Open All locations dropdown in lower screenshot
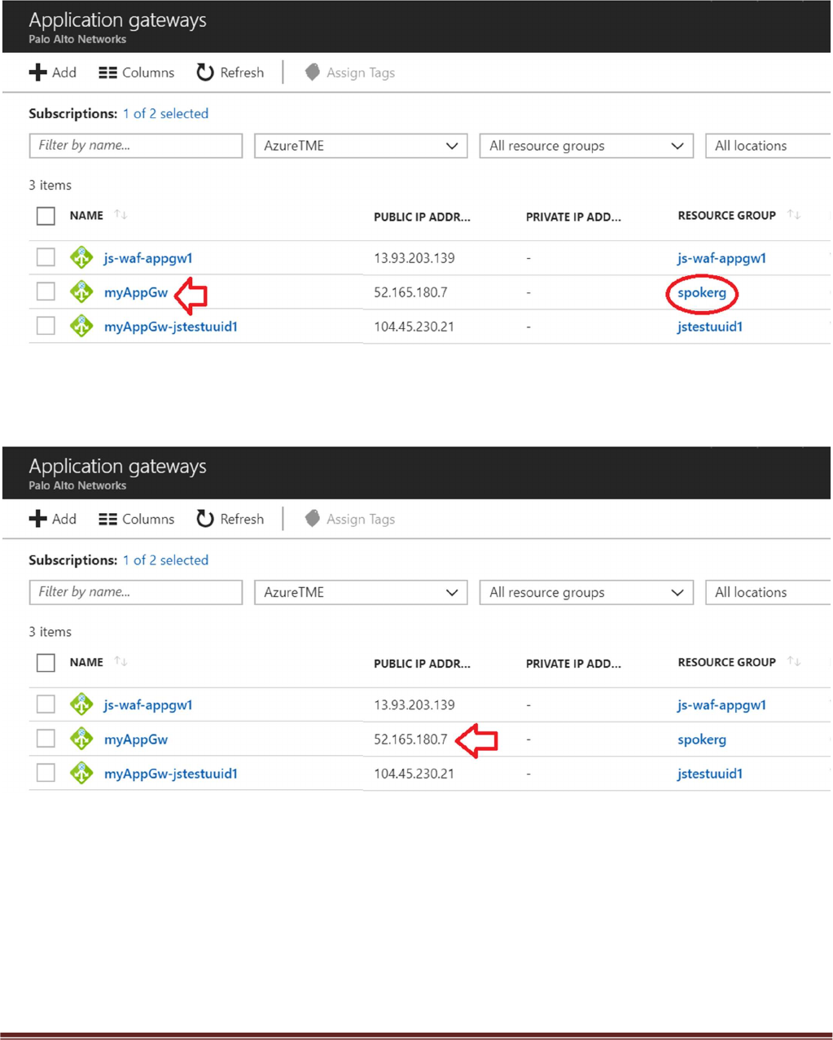Screen dimensions: 833x1040 (x=768, y=592)
